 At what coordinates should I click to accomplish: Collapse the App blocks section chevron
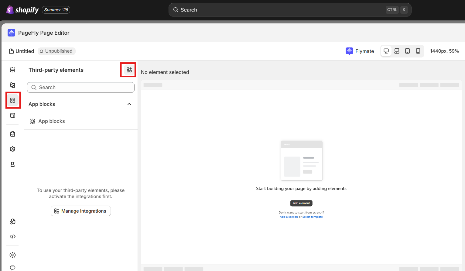[x=129, y=104]
